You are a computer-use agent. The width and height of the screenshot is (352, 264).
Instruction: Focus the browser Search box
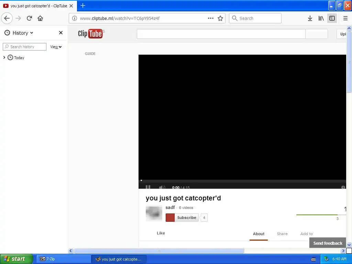pyautogui.click(x=255, y=18)
